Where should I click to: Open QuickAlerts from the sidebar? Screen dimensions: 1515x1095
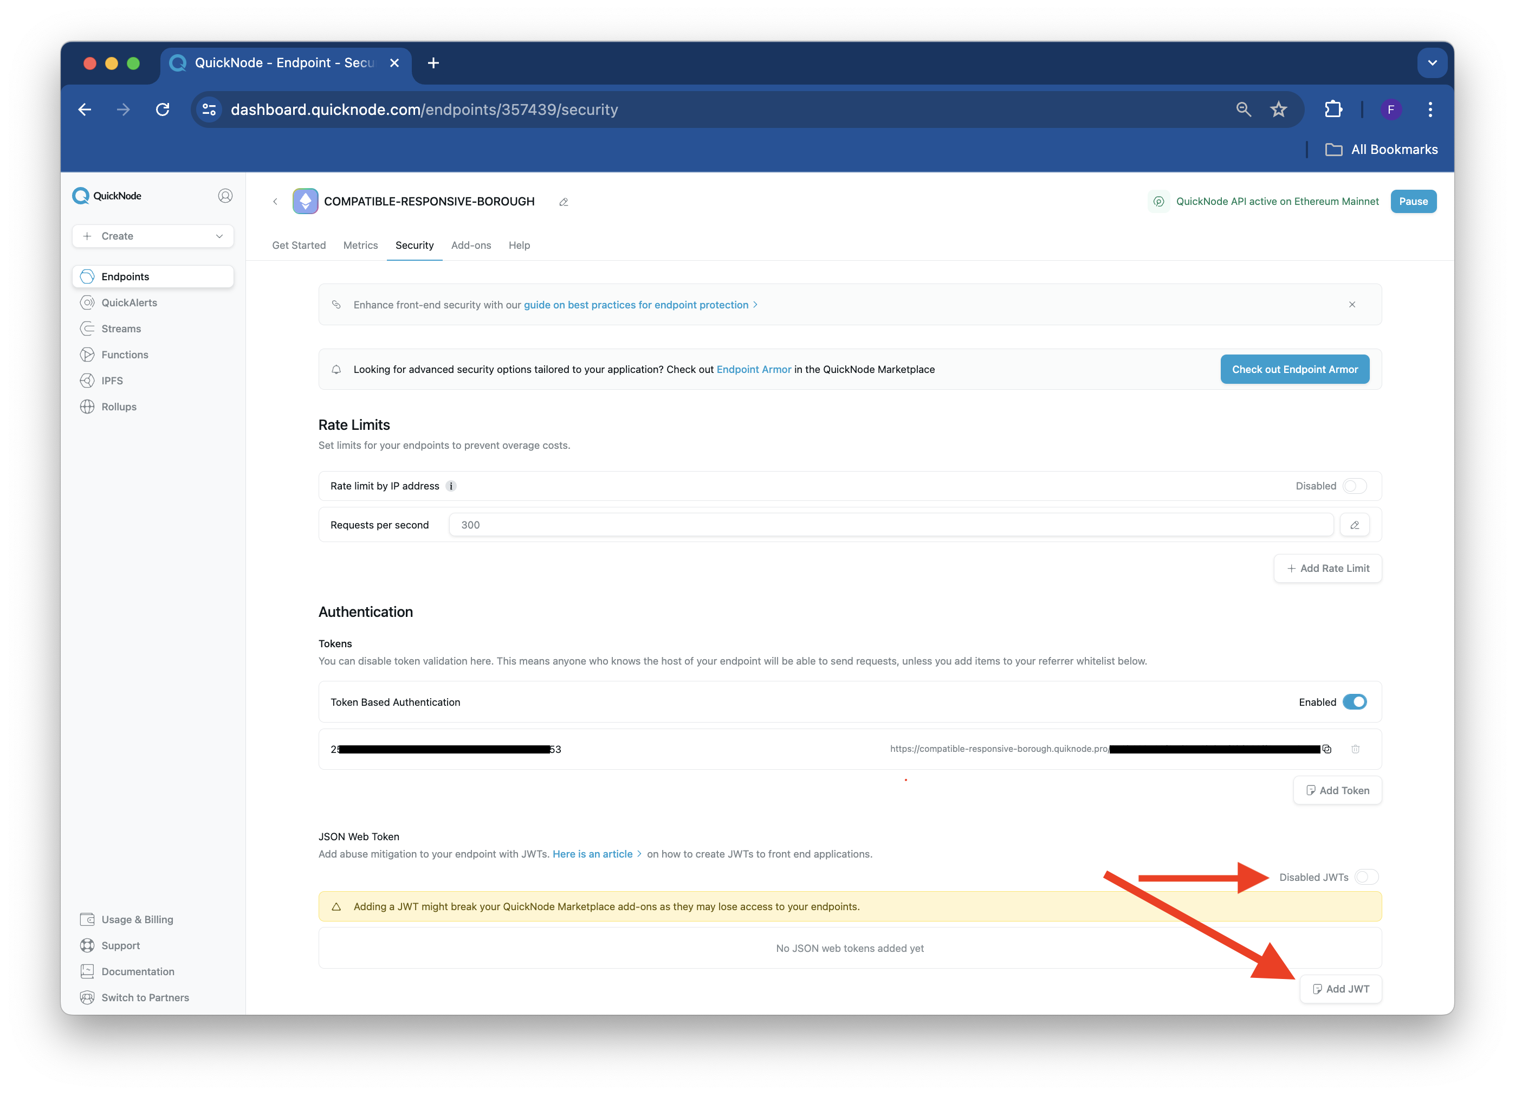click(119, 302)
